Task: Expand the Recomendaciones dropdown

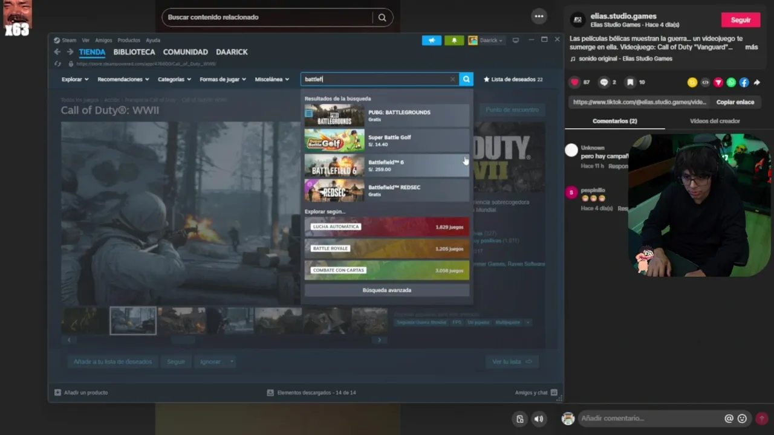Action: 123,79
